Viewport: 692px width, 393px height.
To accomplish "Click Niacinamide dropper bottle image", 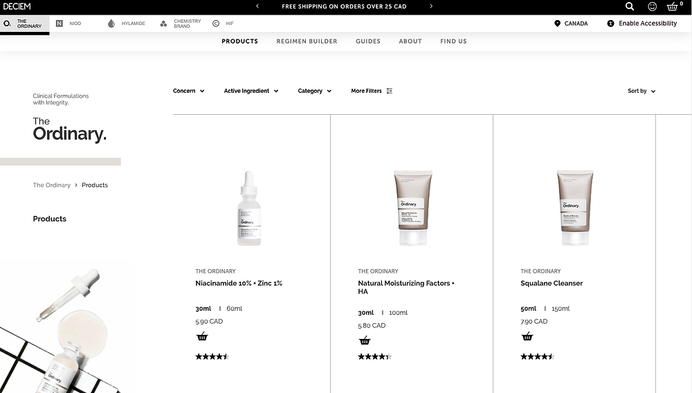I will [249, 208].
